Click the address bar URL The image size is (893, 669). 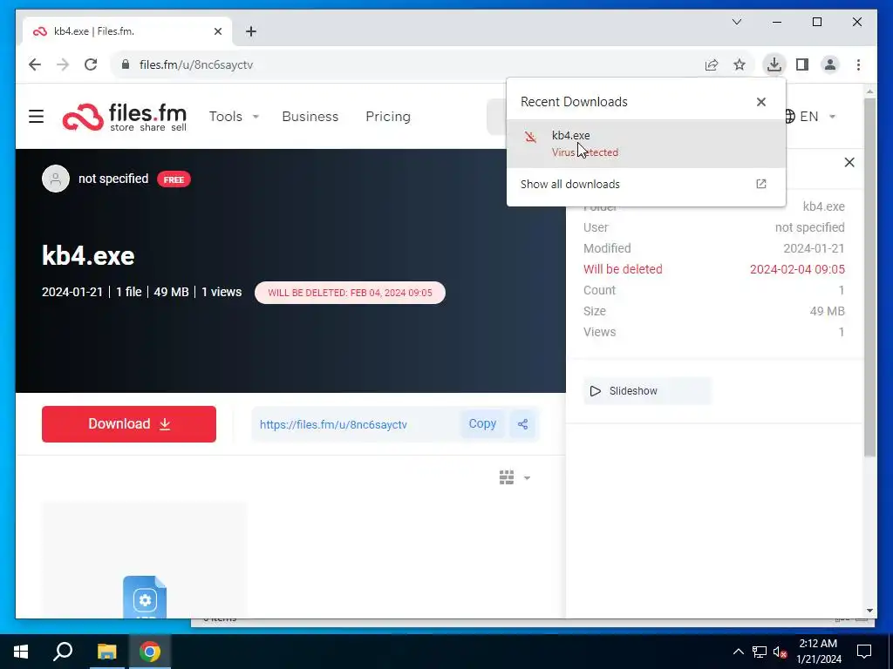(196, 64)
